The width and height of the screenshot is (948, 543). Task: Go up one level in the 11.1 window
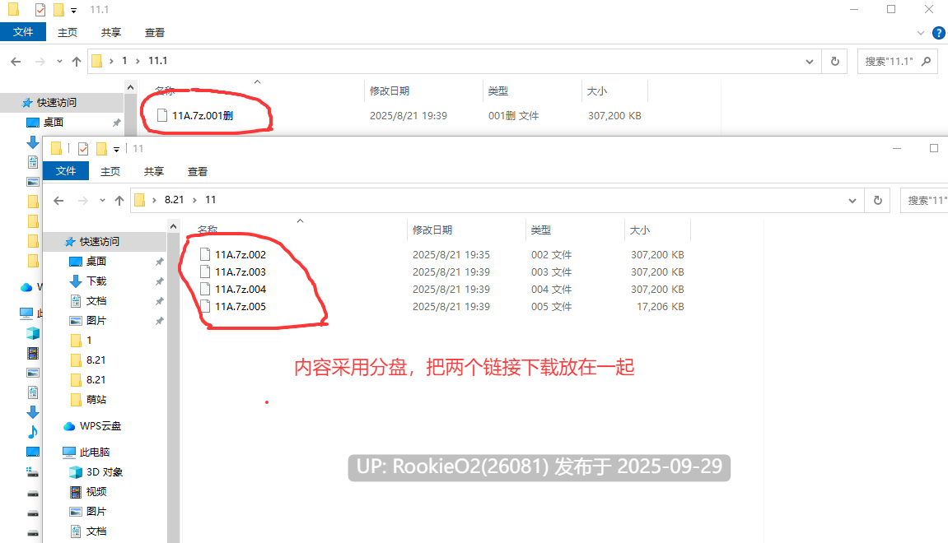[76, 61]
